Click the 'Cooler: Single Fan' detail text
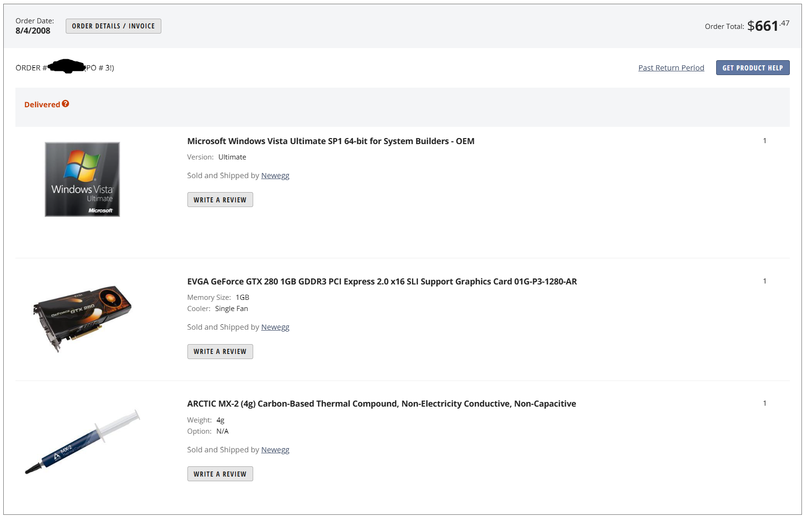 pyautogui.click(x=217, y=309)
